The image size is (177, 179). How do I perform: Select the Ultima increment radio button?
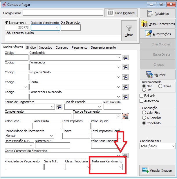160,86
